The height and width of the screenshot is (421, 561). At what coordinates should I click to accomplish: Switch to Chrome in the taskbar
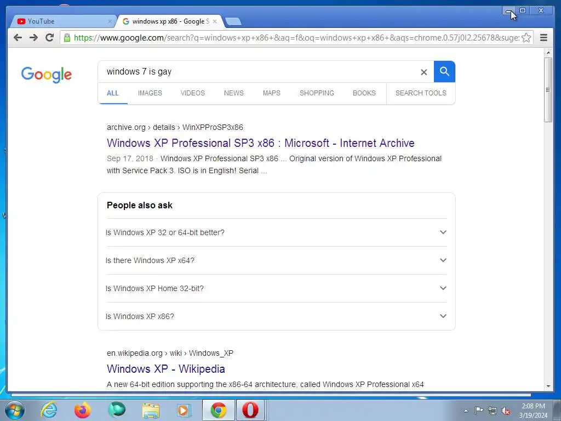tap(218, 410)
